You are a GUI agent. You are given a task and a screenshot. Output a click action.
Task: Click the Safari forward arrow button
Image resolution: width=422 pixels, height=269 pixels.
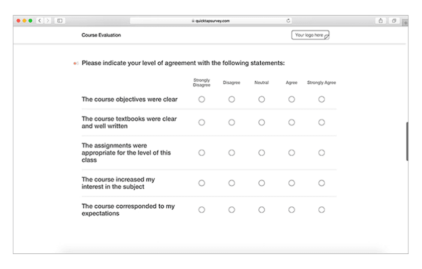48,21
